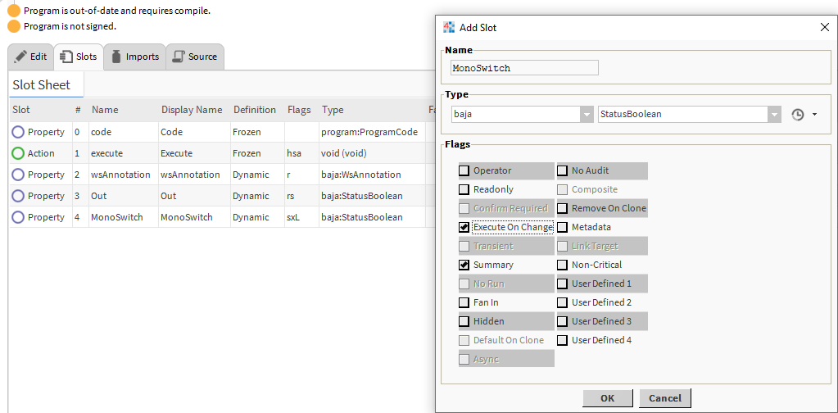Switch to the Edit tab
The height and width of the screenshot is (413, 838).
31,57
